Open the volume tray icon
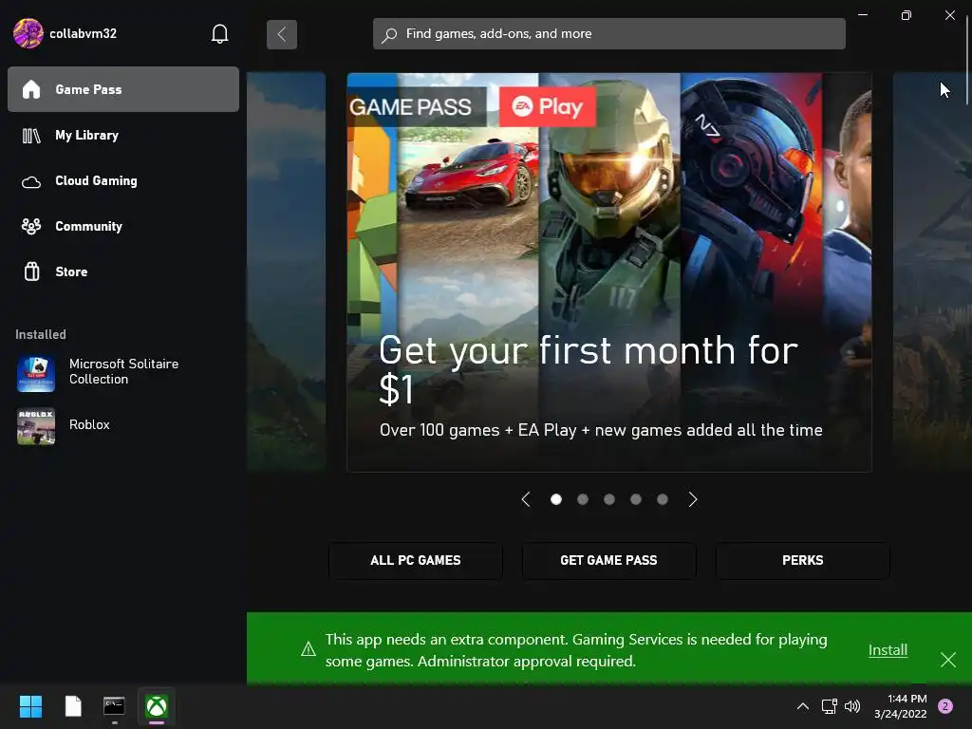This screenshot has width=972, height=729. tap(853, 706)
